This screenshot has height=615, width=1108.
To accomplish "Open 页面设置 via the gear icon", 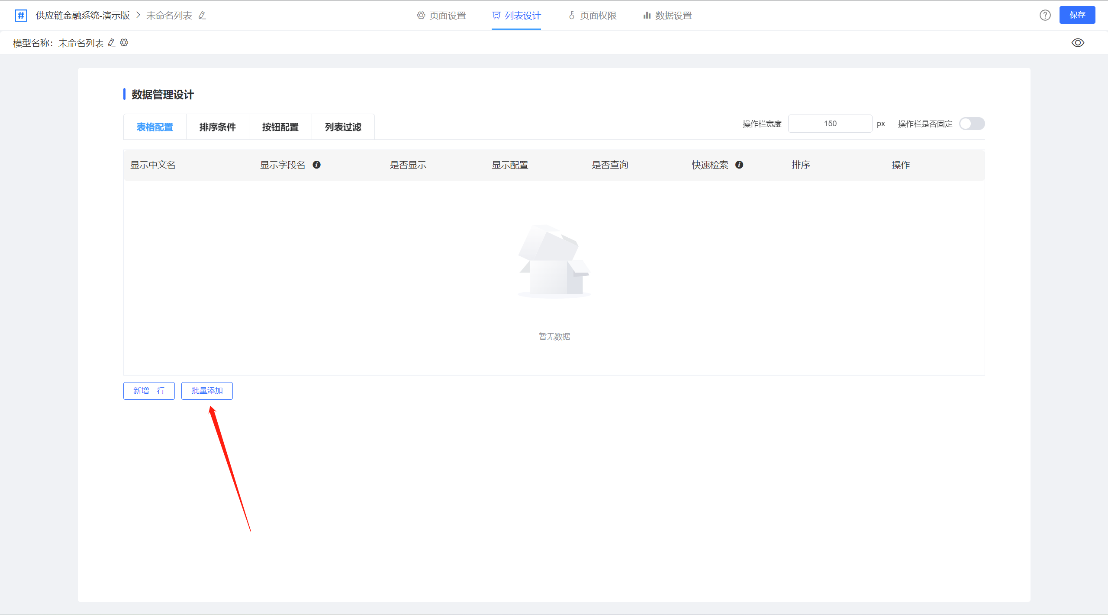I will (420, 15).
